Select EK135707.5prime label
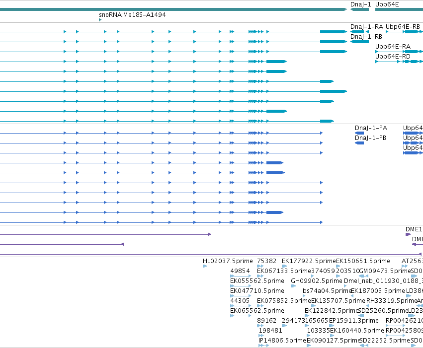This screenshot has width=423, height=348. click(x=338, y=301)
